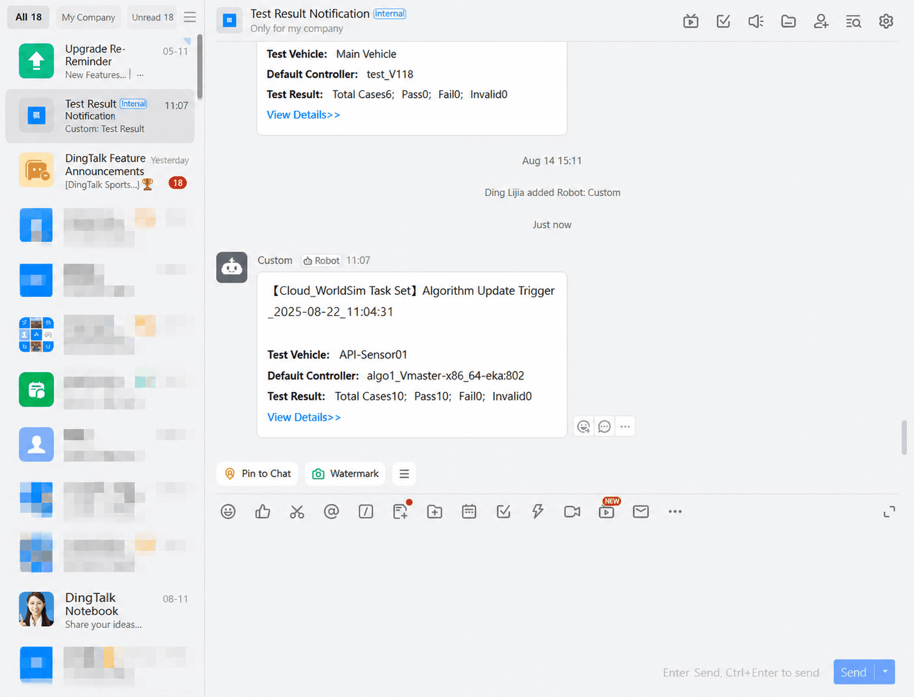Add a member to the group
Viewport: 914px width, 697px height.
point(821,21)
